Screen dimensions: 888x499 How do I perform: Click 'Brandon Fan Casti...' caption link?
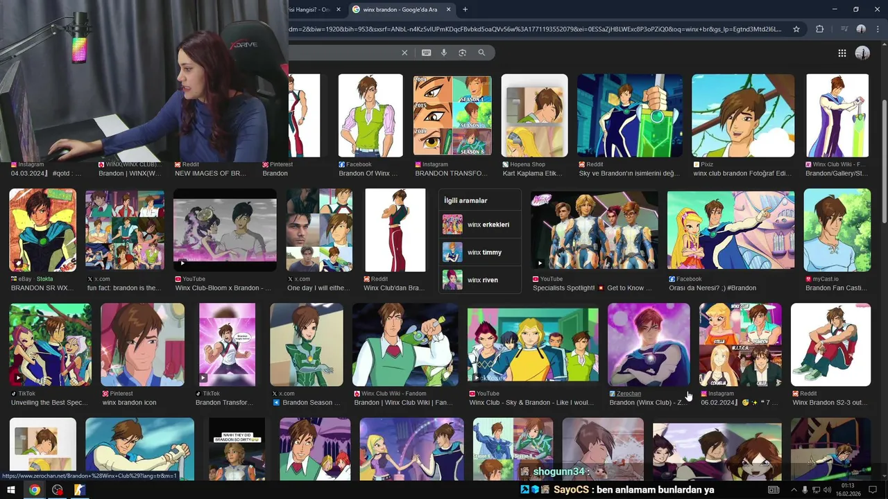point(836,288)
